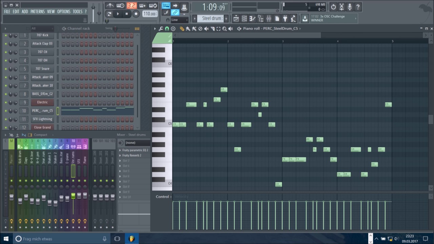The width and height of the screenshot is (434, 244).
Task: Open the channel rack view icon
Action: point(244,18)
